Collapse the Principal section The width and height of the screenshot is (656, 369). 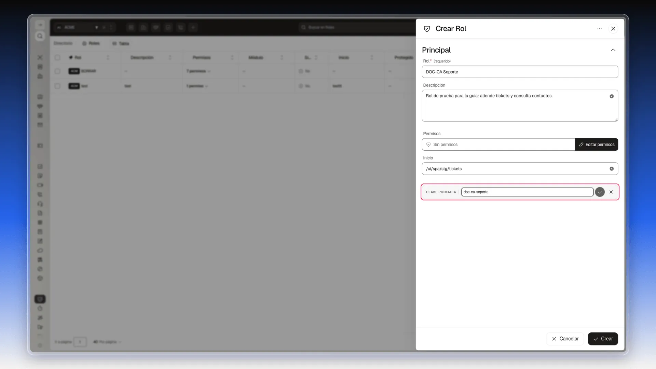point(613,50)
